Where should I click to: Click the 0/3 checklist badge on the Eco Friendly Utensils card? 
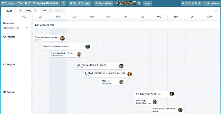tap(80, 67)
